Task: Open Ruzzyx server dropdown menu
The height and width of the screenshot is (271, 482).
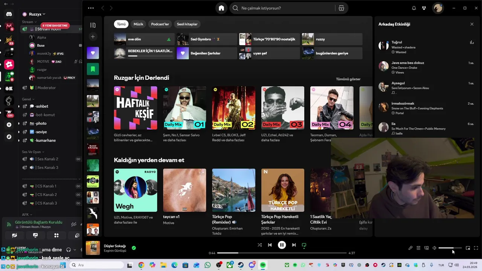Action: coord(35,14)
